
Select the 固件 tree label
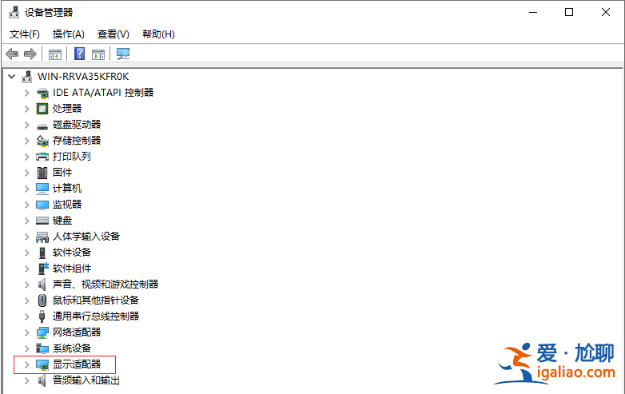coord(62,172)
